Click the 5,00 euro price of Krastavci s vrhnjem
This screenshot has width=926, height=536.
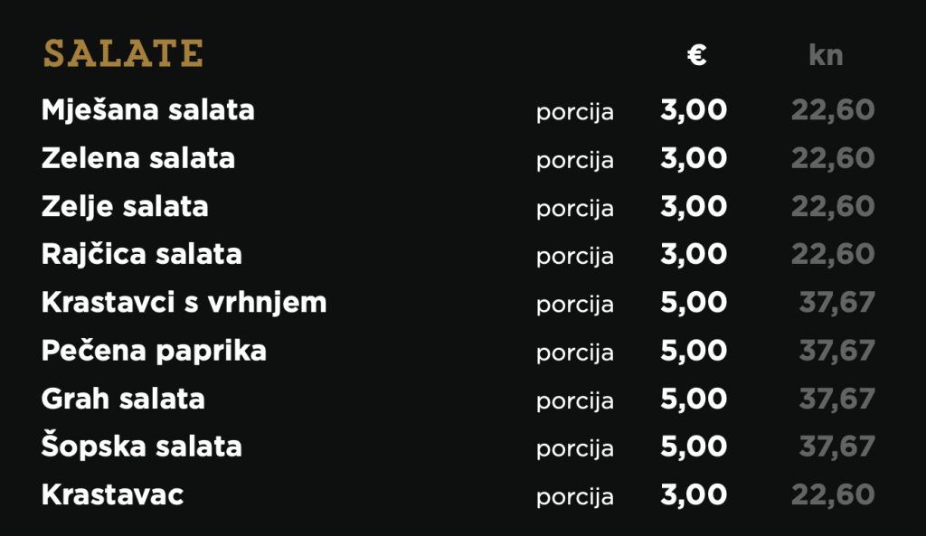694,303
